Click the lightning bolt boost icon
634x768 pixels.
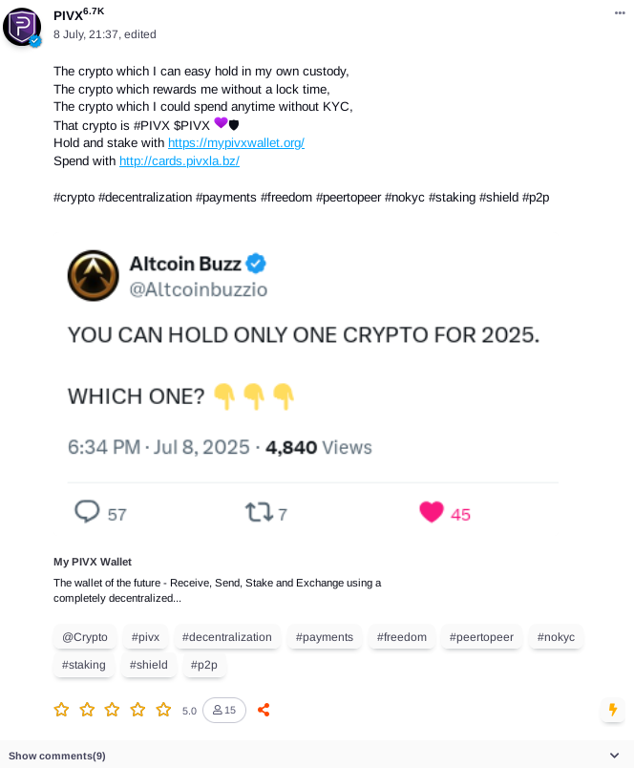pyautogui.click(x=612, y=710)
